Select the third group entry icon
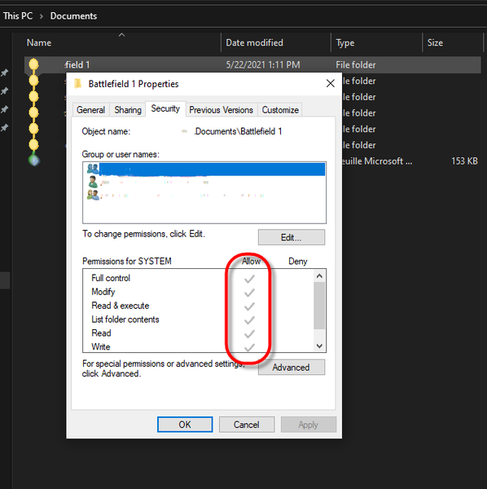This screenshot has height=489, width=487. pos(93,195)
